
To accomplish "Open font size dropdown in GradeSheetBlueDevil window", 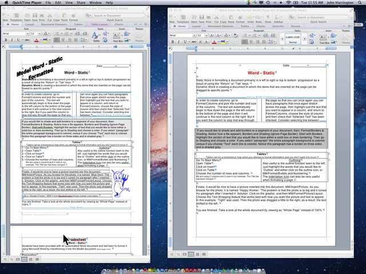I will 39,34.
